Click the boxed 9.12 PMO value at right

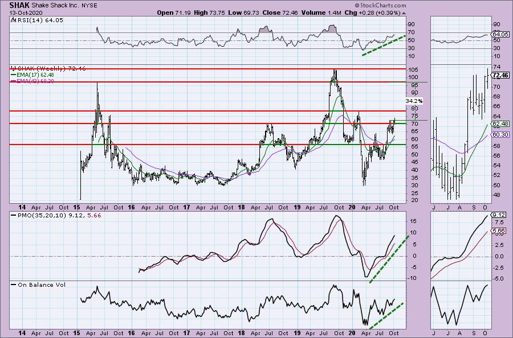pyautogui.click(x=499, y=215)
